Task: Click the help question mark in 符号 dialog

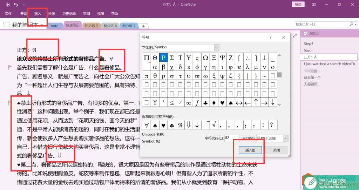Action: 270,37
